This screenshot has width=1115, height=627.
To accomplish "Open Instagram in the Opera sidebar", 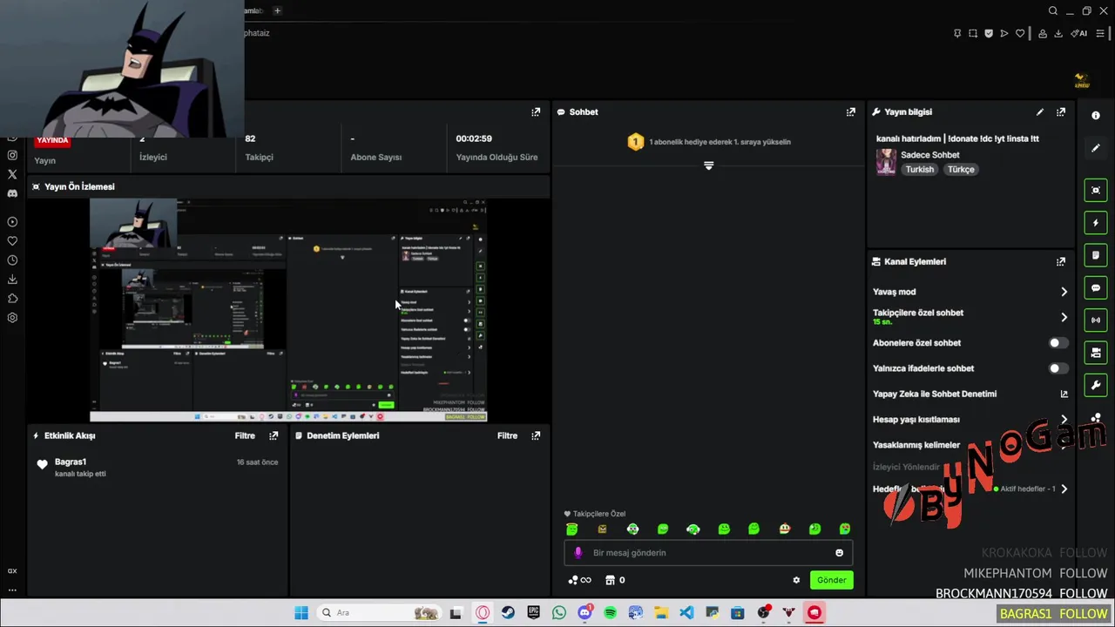I will tap(12, 155).
